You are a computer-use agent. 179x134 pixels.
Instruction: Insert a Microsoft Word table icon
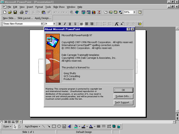pos(83,12)
